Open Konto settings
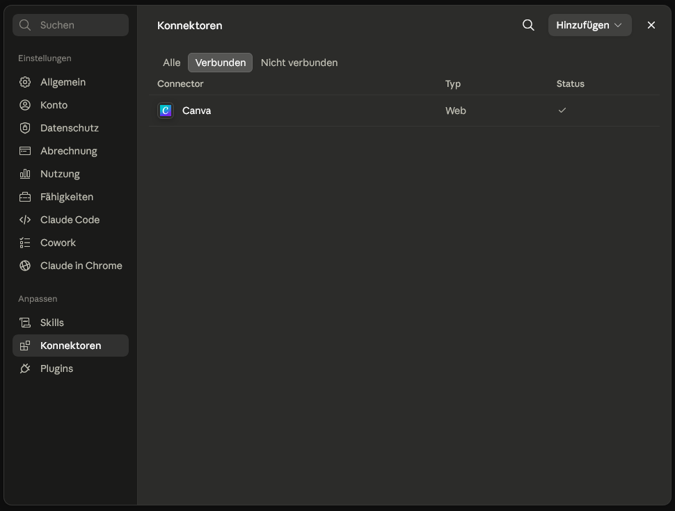This screenshot has width=675, height=511. pyautogui.click(x=70, y=105)
